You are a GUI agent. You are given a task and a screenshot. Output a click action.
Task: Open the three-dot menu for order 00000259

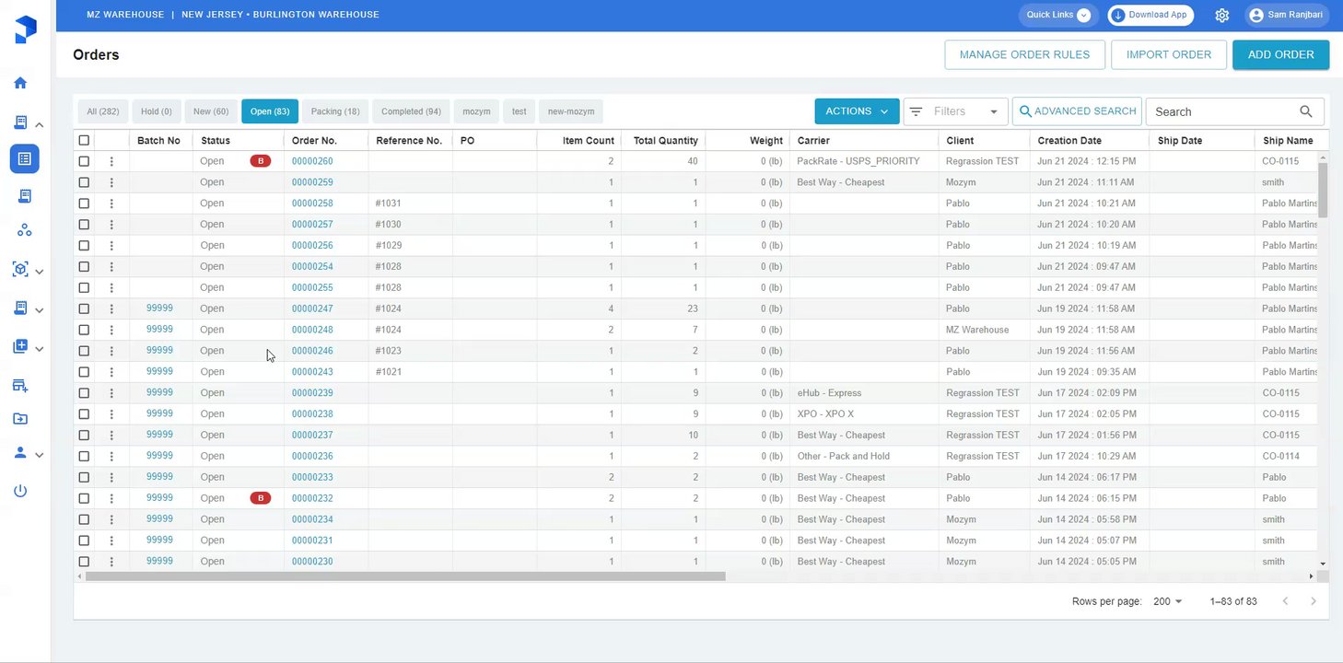pyautogui.click(x=111, y=182)
